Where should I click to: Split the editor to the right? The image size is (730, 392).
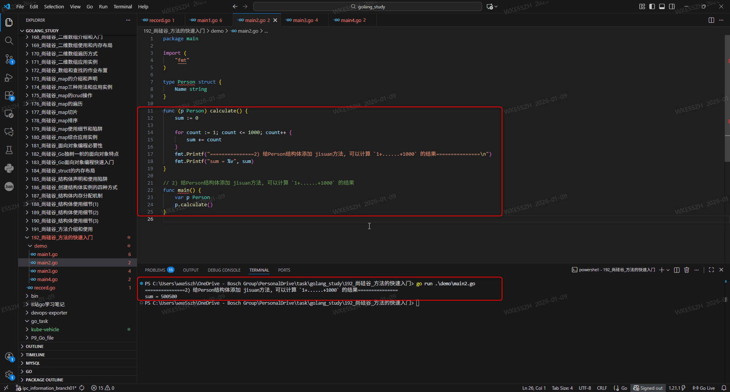pos(711,20)
